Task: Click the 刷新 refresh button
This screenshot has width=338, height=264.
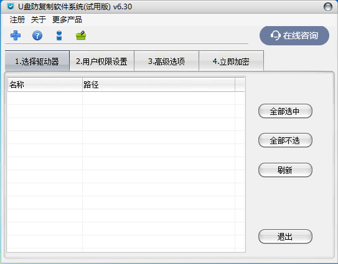Action: click(x=285, y=170)
